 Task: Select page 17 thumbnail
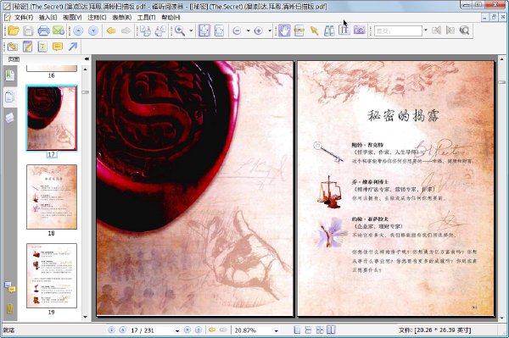pyautogui.click(x=52, y=119)
